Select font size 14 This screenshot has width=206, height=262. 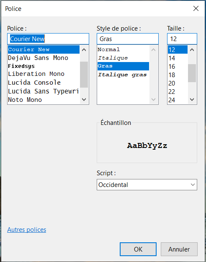[x=178, y=58]
